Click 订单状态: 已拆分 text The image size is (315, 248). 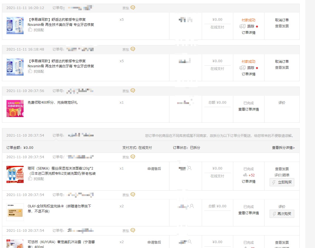click(186, 148)
